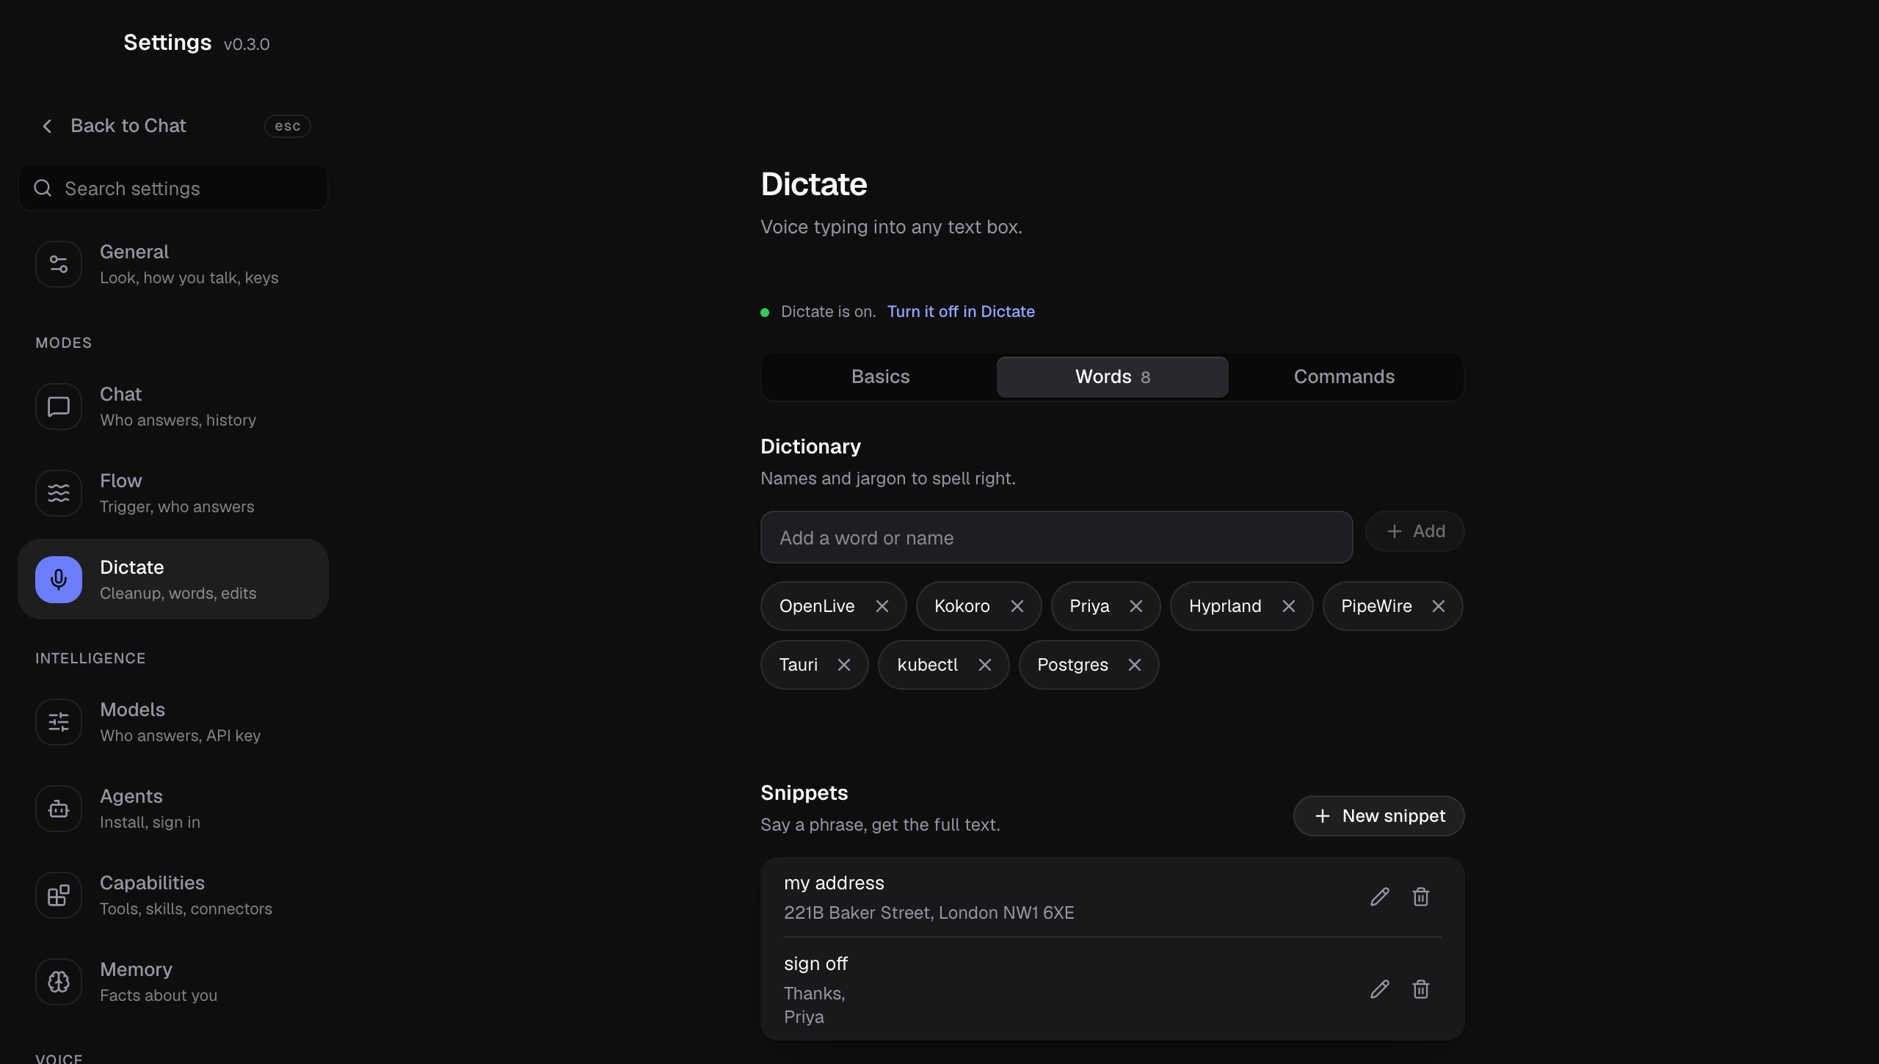Viewport: 1879px width, 1064px height.
Task: Click the 'Add a word or name' field
Action: click(1057, 537)
